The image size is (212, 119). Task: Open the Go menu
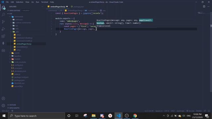32,2
